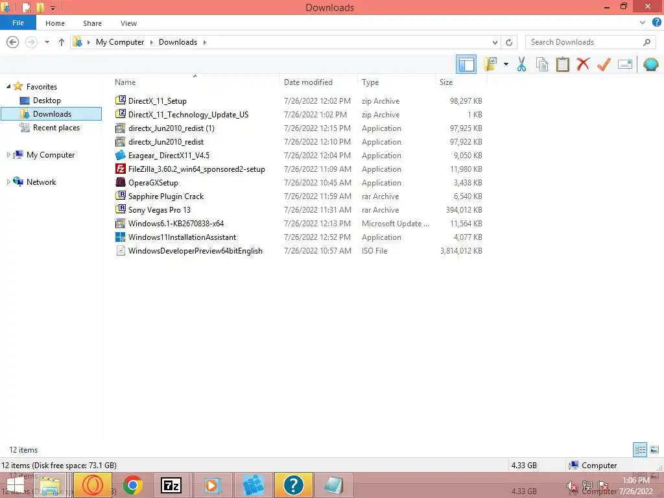This screenshot has width=664, height=498.
Task: Expand the Network tree node
Action: click(8, 182)
